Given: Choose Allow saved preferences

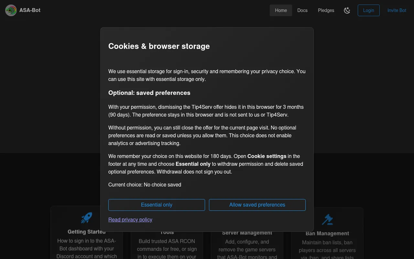Looking at the screenshot, I should [257, 205].
